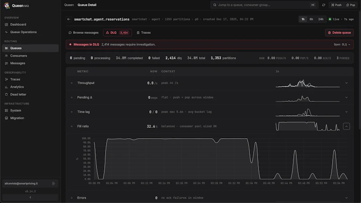Click the version label v0.14.3
Image resolution: width=361 pixels, height=203 pixels.
[30, 191]
